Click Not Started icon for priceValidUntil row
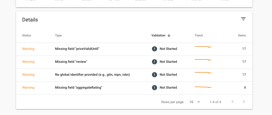Image resolution: width=272 pixels, height=115 pixels. coord(154,49)
